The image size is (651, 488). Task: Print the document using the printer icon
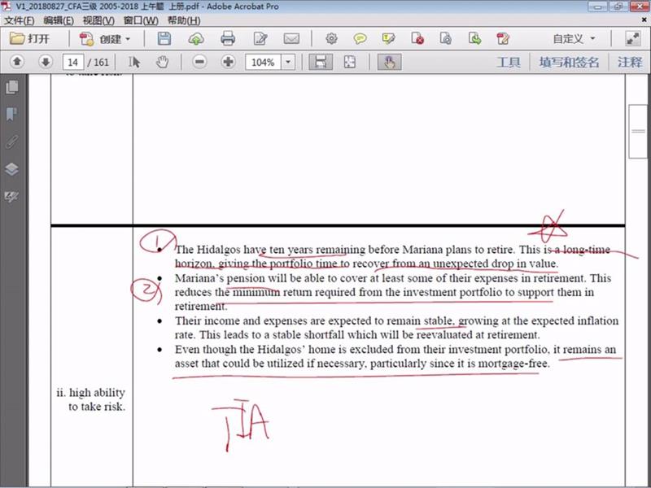click(228, 38)
